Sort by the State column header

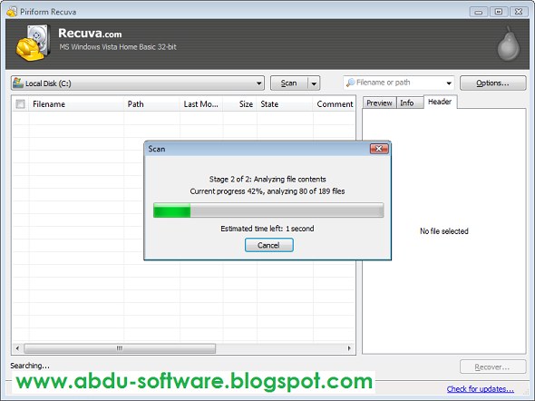pos(285,104)
